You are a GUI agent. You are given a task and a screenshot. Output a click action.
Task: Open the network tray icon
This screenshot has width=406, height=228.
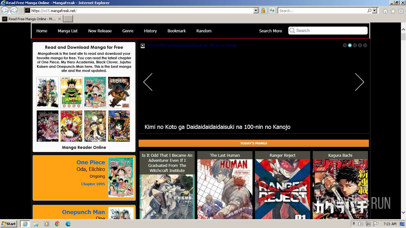pyautogui.click(x=368, y=224)
